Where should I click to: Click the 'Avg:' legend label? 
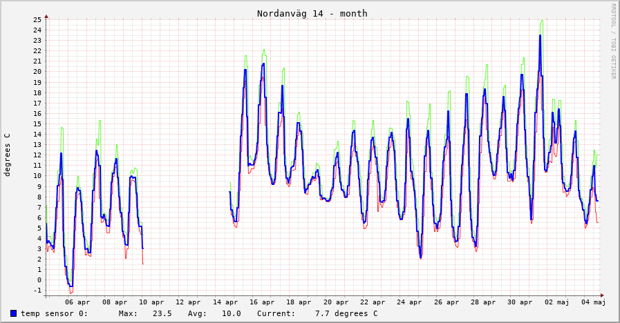(197, 313)
